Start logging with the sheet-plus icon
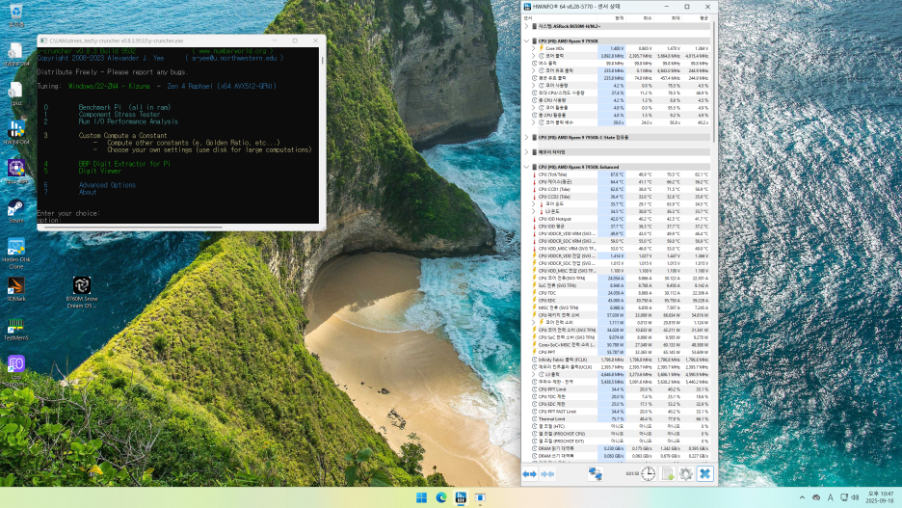 pyautogui.click(x=667, y=474)
